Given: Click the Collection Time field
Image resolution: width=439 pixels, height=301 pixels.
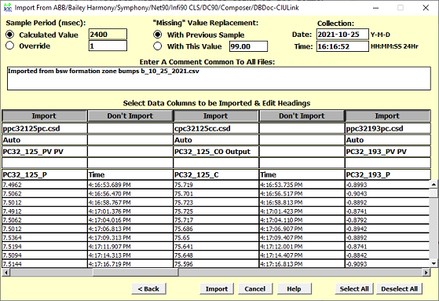Looking at the screenshot, I should click(x=342, y=46).
